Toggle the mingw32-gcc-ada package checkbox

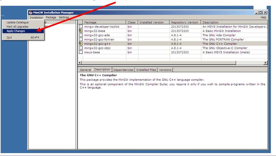click(81, 35)
